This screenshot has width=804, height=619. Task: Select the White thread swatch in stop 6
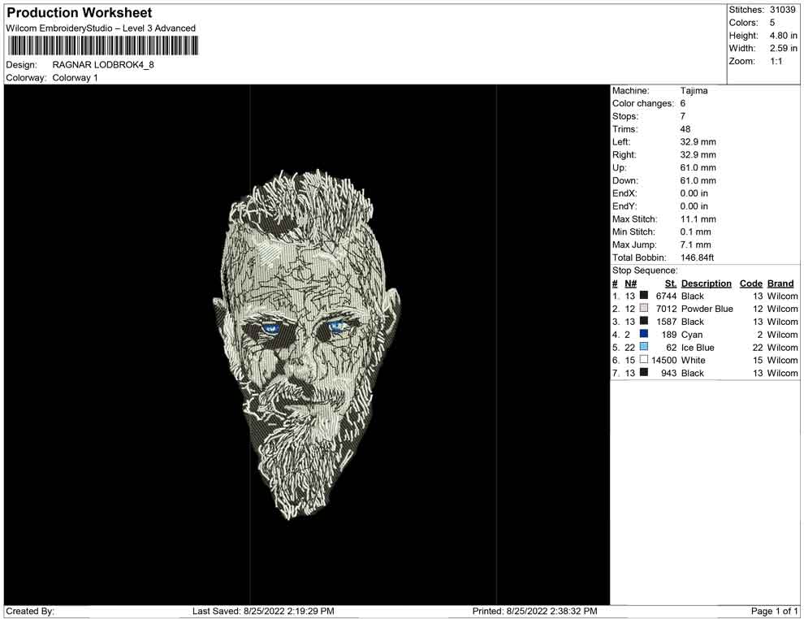[x=644, y=360]
